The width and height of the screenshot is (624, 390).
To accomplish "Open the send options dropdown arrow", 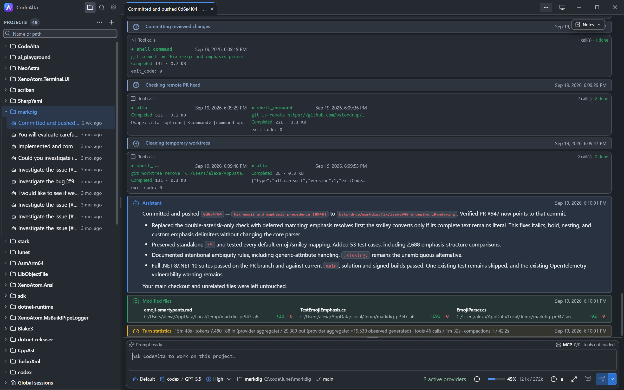I will coord(612,379).
